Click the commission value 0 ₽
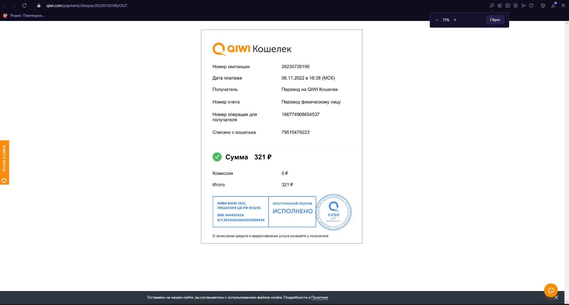This screenshot has height=305, width=569. 285,173
